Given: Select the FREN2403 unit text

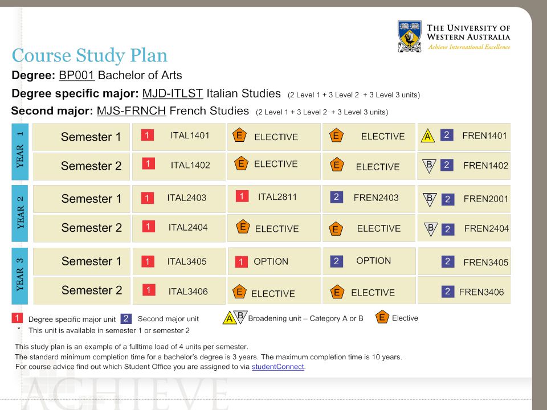Looking at the screenshot, I should 376,198.
